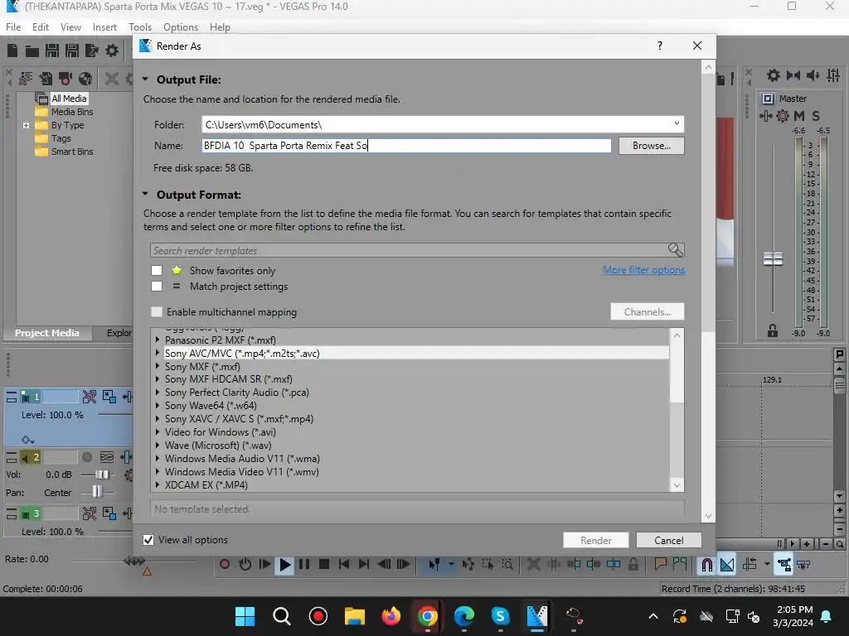This screenshot has width=849, height=636.
Task: Click the Play button in transport
Action: (284, 565)
